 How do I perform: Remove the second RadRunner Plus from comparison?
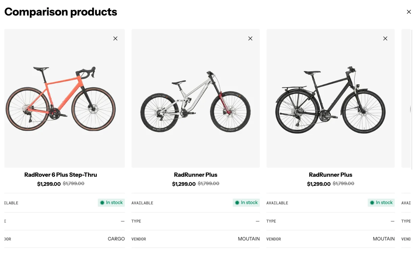[x=385, y=38]
